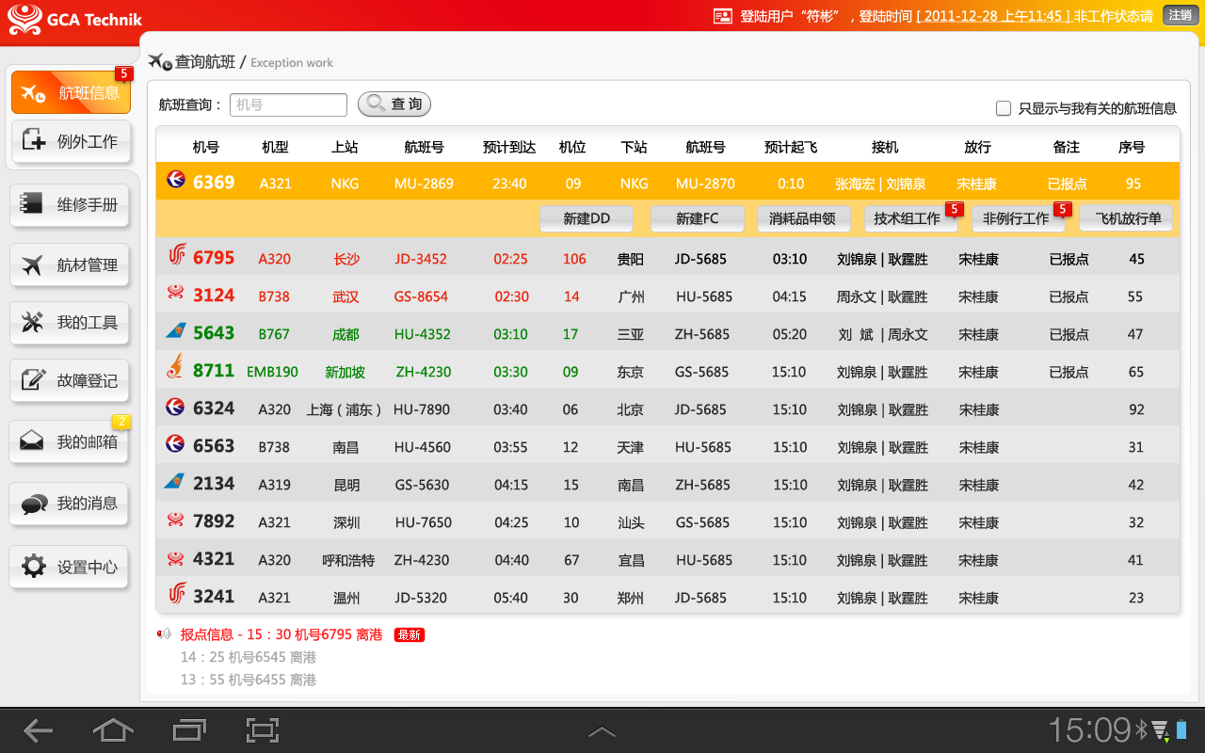Click the 新建DD button
The height and width of the screenshot is (753, 1205).
pos(586,218)
